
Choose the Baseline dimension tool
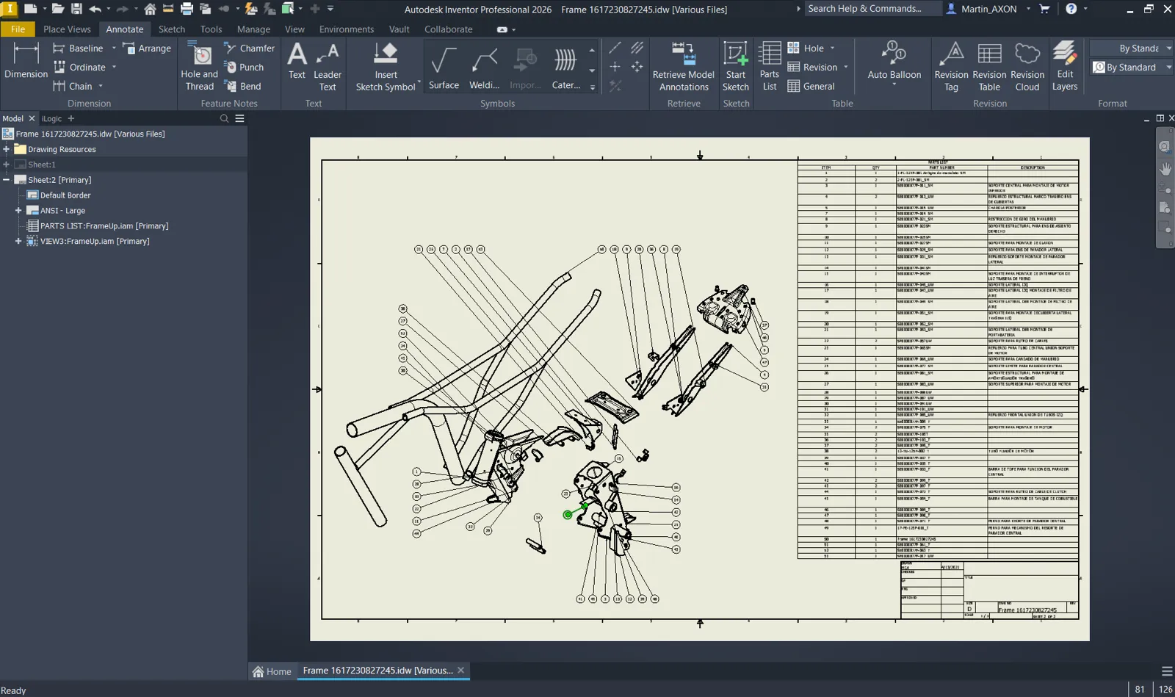[78, 48]
